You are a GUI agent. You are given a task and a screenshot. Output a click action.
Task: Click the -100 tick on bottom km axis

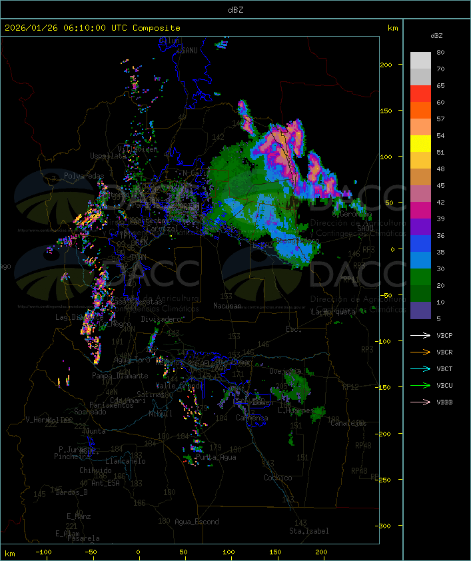[x=43, y=552]
